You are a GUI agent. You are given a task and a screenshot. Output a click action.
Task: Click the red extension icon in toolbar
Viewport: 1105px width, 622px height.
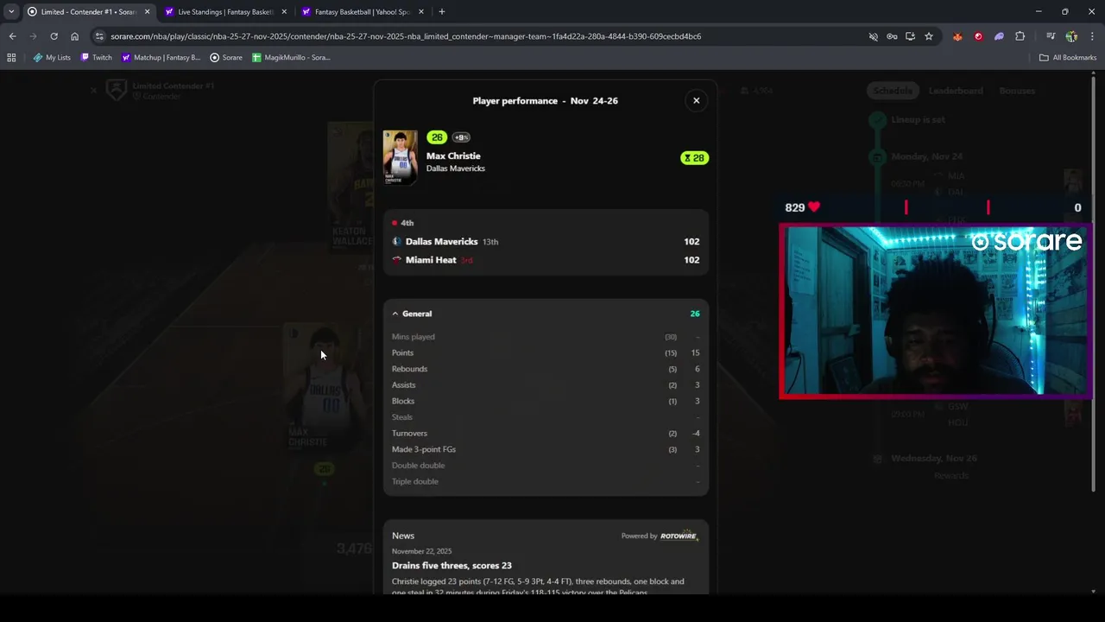(x=978, y=36)
